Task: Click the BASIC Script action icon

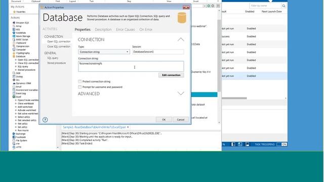Action: (x=14, y=39)
